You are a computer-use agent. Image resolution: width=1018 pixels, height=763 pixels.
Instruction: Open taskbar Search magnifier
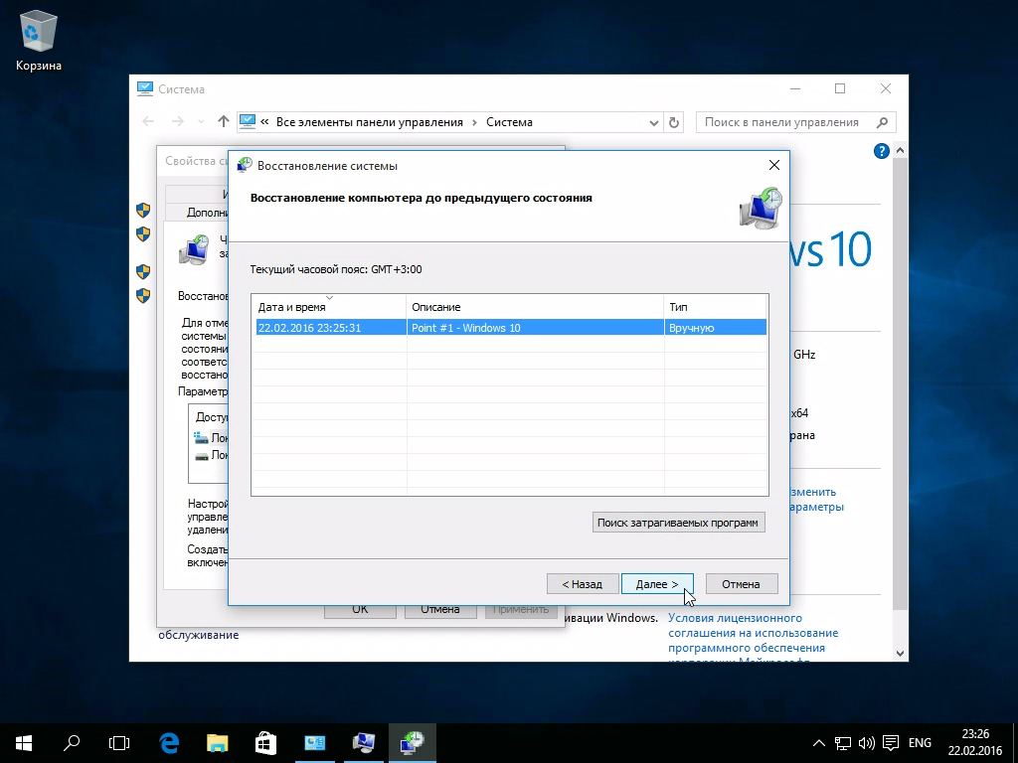point(72,743)
